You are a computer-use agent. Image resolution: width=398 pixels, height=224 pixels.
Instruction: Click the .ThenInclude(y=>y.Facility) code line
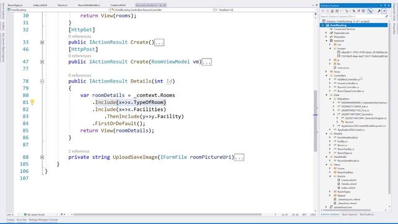click(144, 116)
